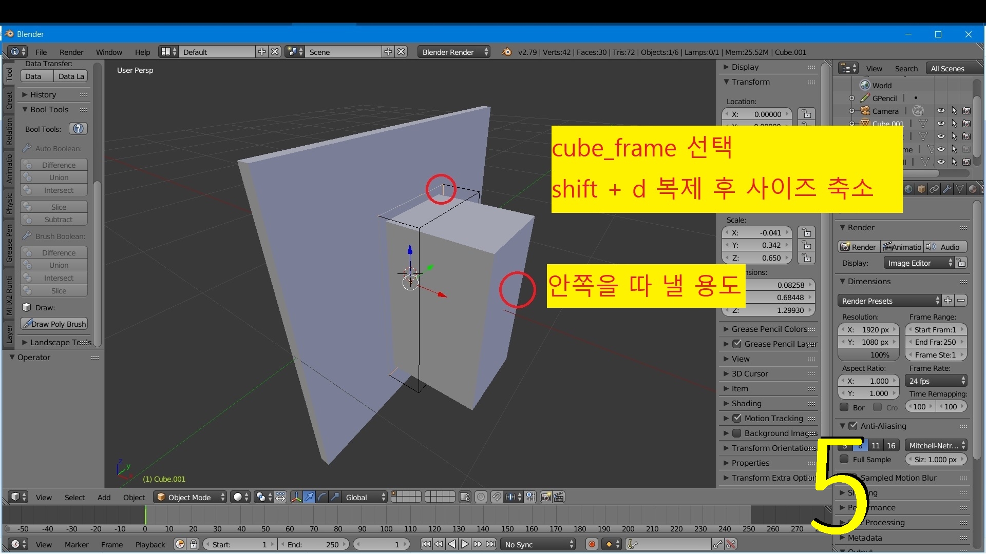Enable the Background Images checkbox
This screenshot has height=554, width=986.
coord(737,433)
